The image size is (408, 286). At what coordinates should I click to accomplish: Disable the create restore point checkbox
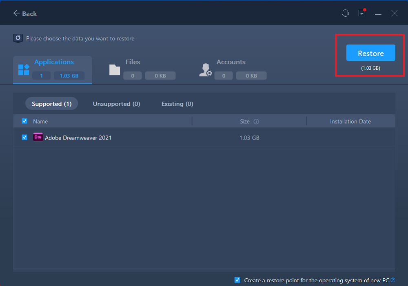point(237,280)
